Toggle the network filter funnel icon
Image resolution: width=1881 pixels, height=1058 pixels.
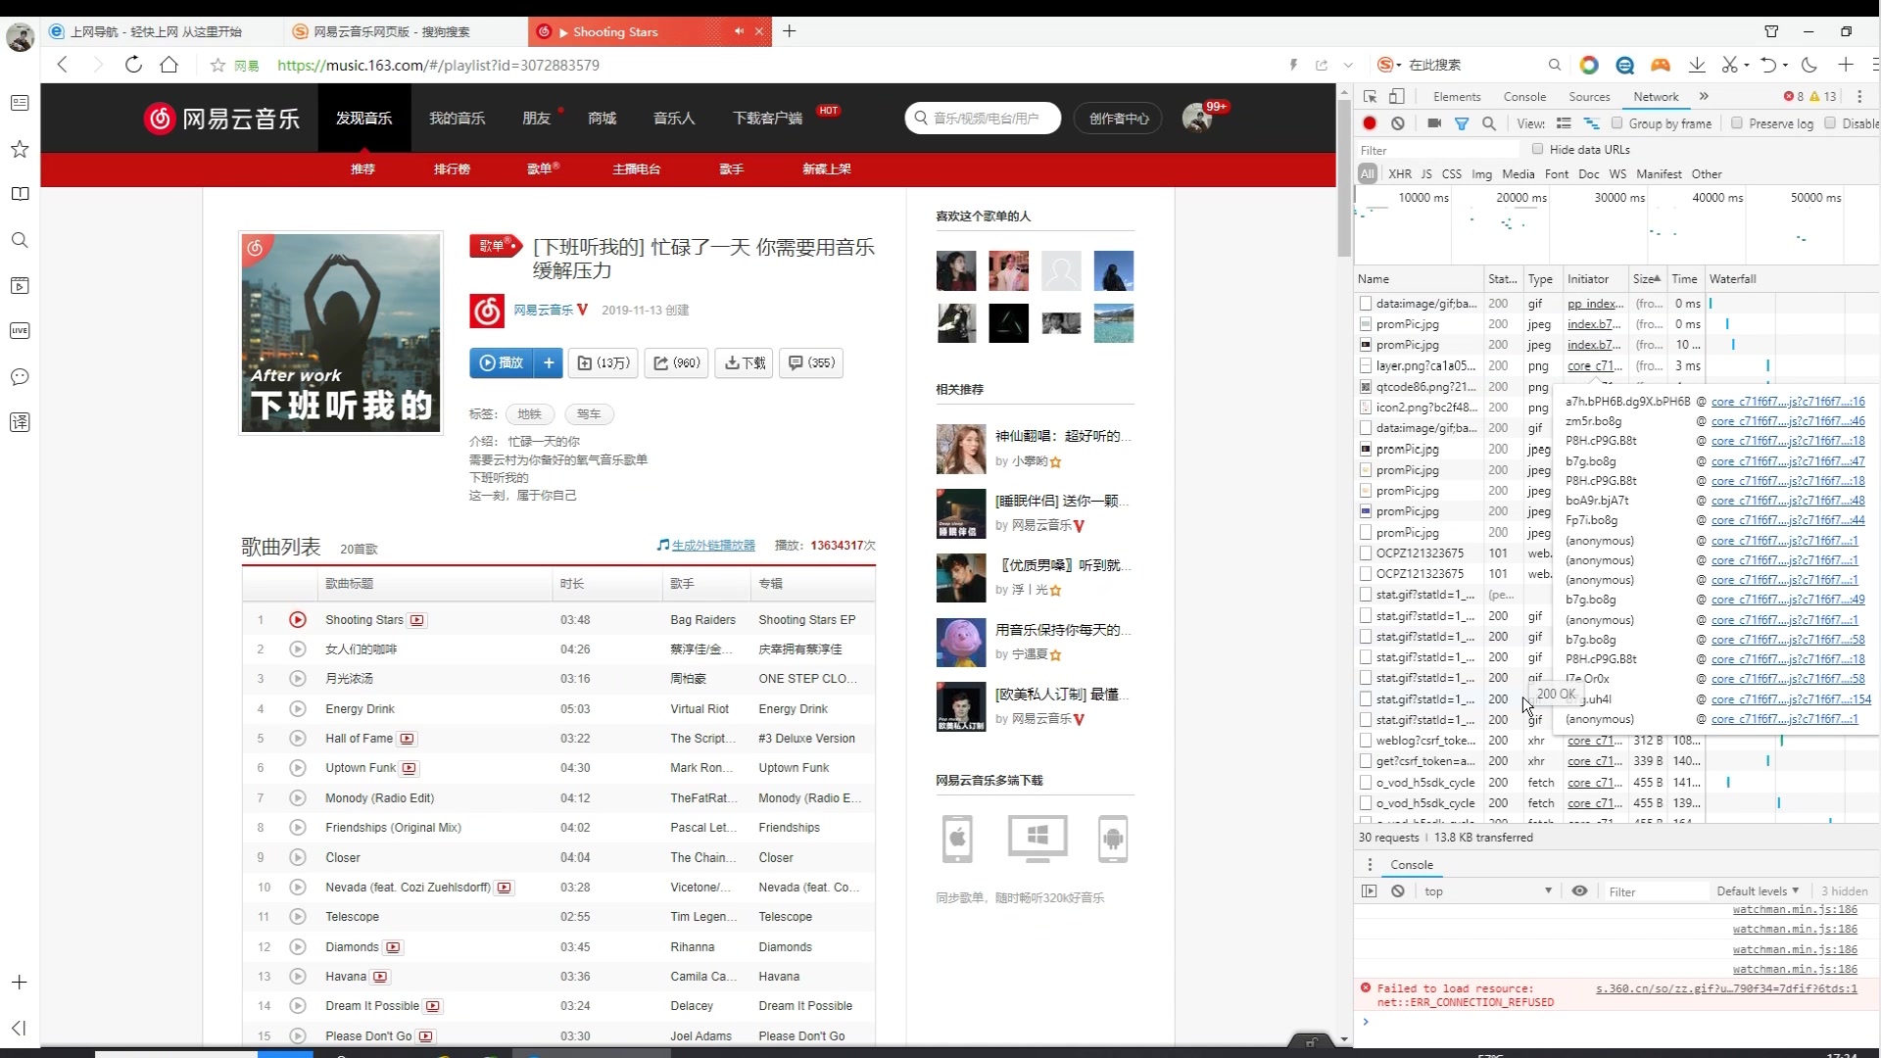pos(1462,123)
